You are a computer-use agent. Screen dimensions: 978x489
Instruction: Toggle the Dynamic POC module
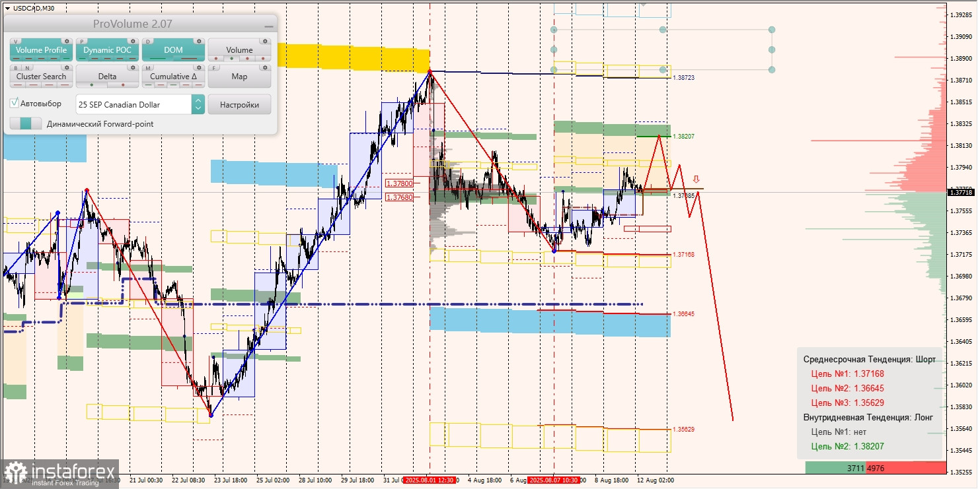coord(107,50)
